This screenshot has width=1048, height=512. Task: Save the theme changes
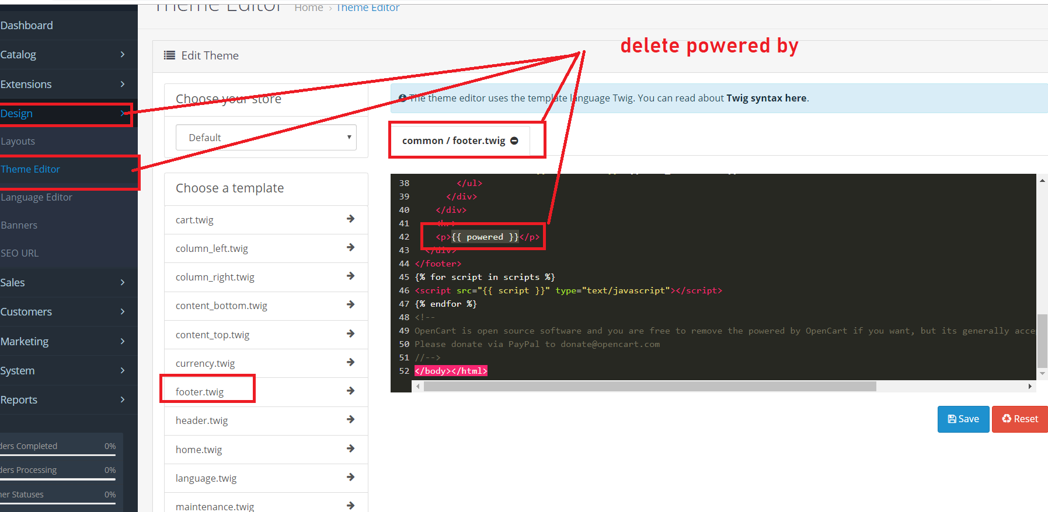pyautogui.click(x=963, y=419)
